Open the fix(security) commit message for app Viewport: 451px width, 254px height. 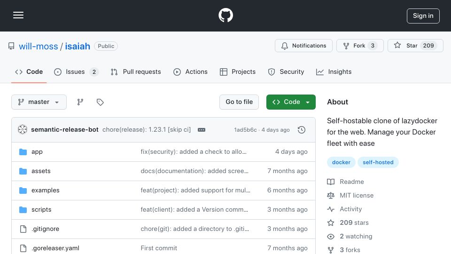point(194,152)
